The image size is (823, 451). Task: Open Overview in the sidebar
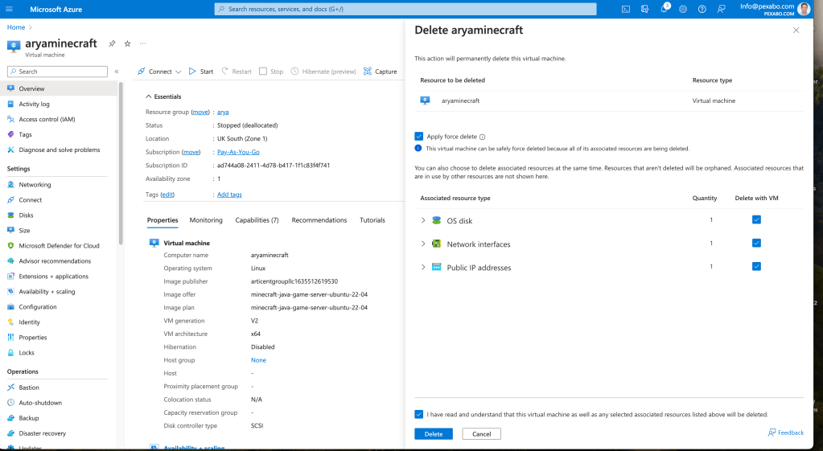pos(31,88)
